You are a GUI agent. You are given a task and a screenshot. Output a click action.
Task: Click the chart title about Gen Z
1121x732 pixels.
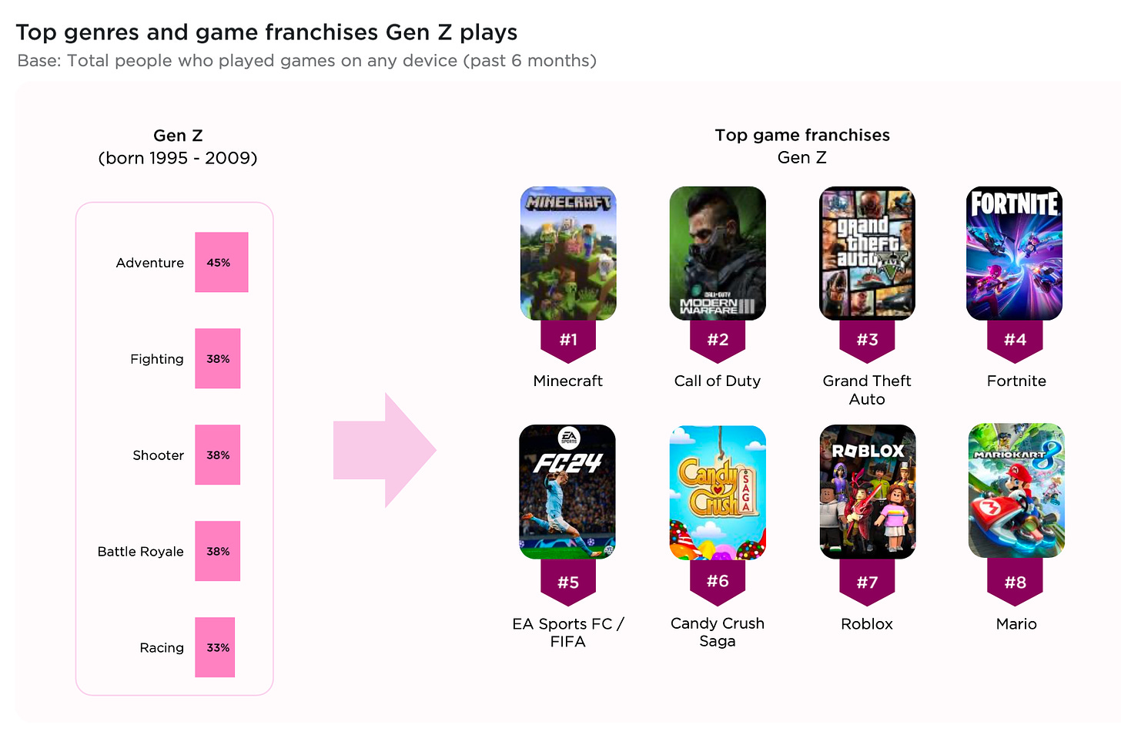266,32
